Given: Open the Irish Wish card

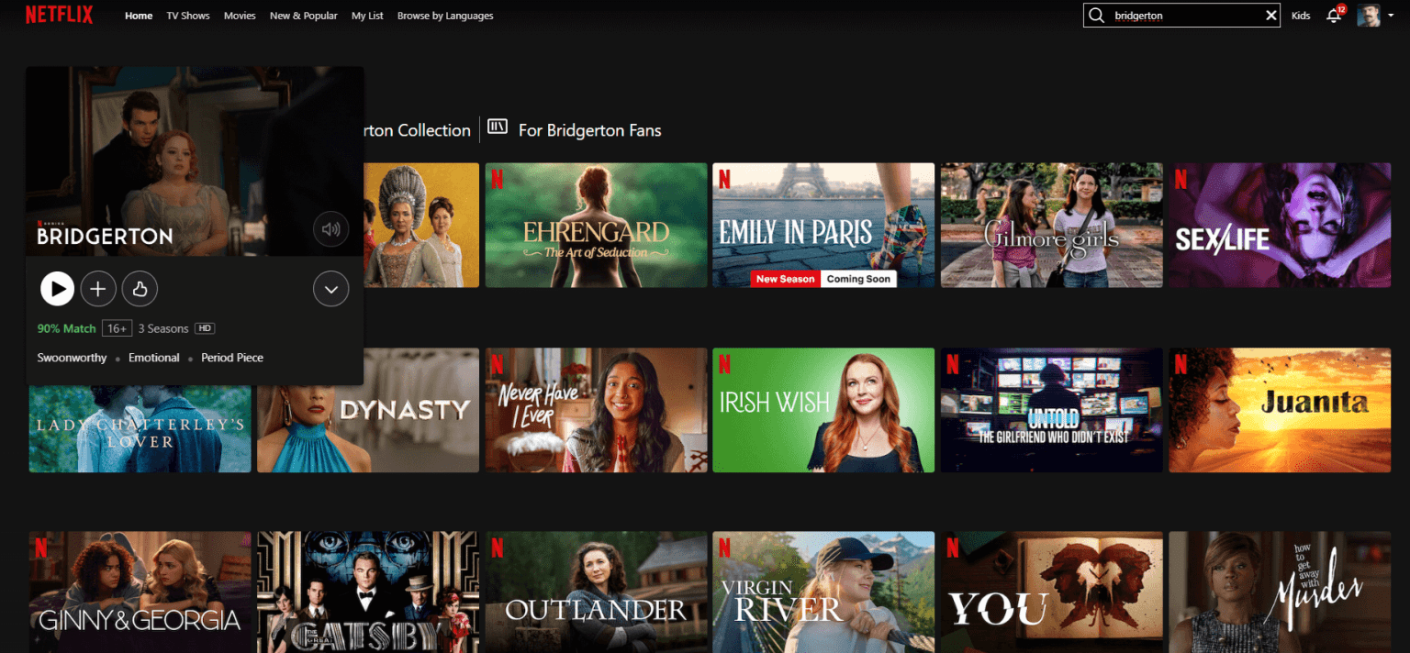Looking at the screenshot, I should [x=823, y=411].
